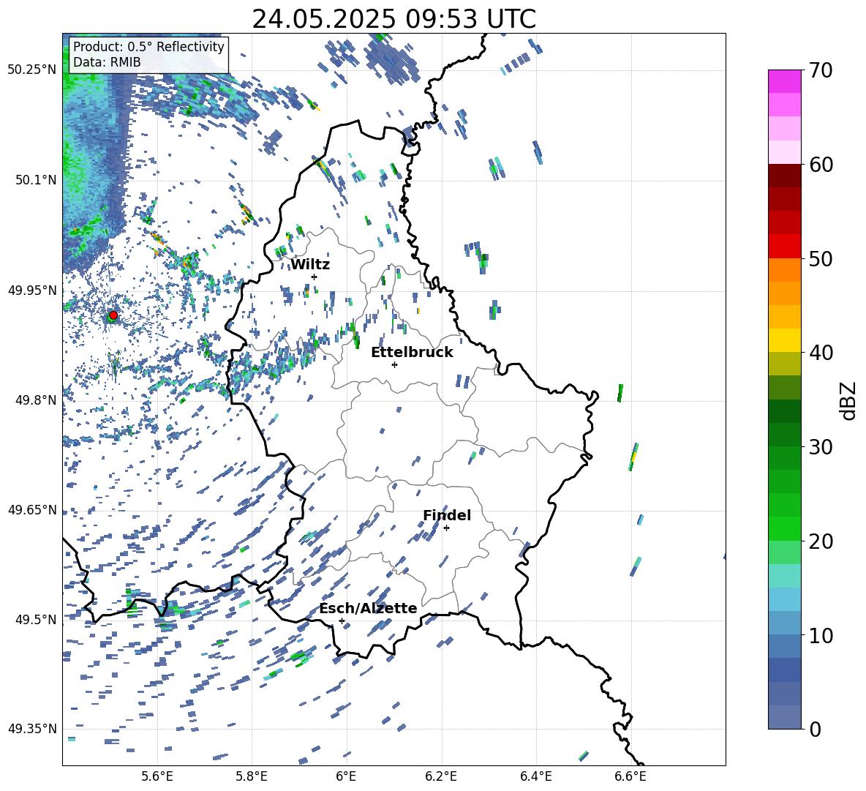Image resolution: width=866 pixels, height=791 pixels.
Task: Click the 6.2°E longitude label
Action: (441, 776)
